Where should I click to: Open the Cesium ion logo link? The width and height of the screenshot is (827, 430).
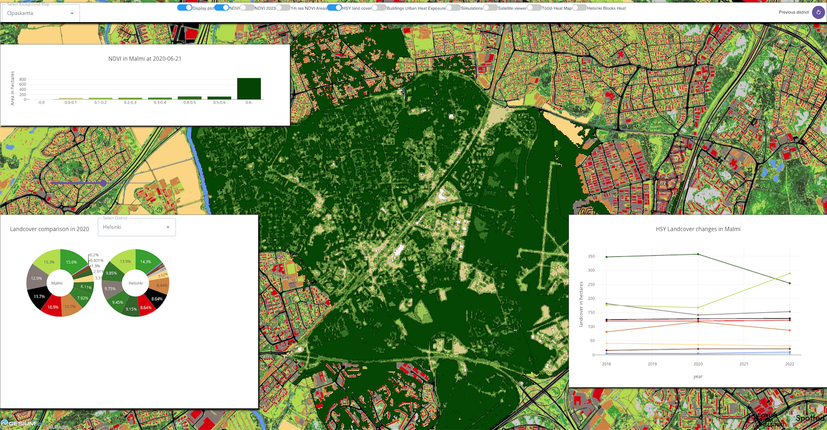coord(22,424)
